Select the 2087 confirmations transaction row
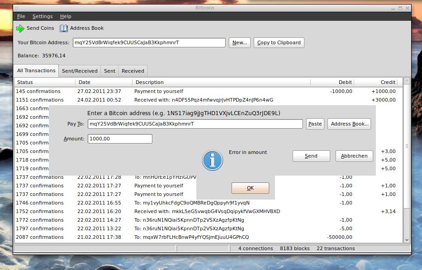Viewport: 422px width, 270px height. pos(209,237)
